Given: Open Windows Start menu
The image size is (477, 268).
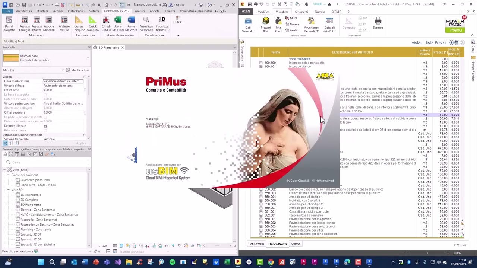Looking at the screenshot, I should [41, 262].
